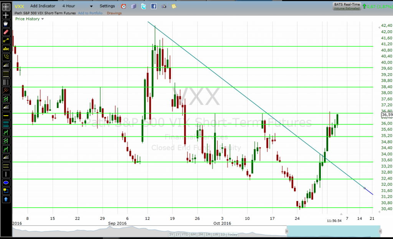
Task: Set the chart range to 5Y
Action: (x=171, y=234)
